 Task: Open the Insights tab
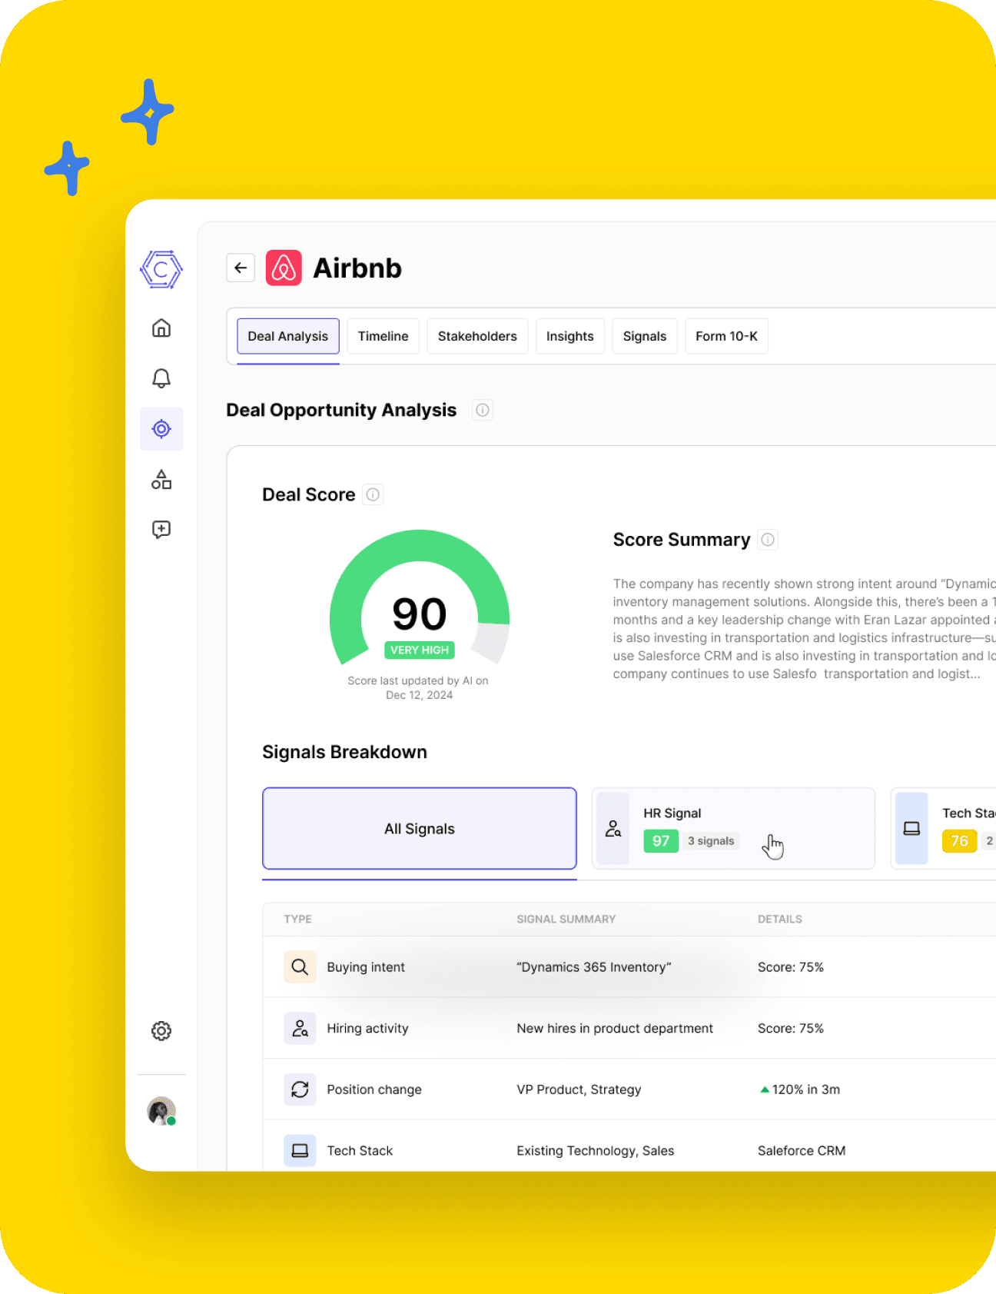570,336
